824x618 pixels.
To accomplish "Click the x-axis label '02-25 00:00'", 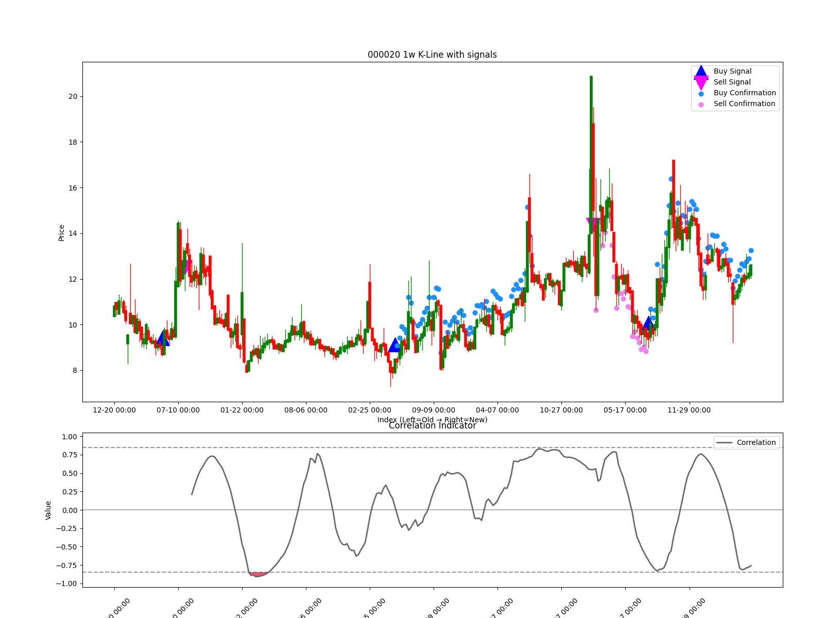I will [370, 410].
